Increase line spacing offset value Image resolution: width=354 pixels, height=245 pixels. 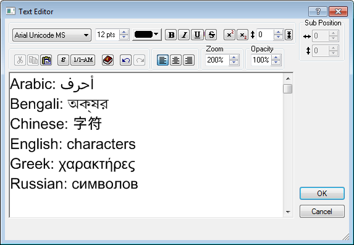click(278, 32)
